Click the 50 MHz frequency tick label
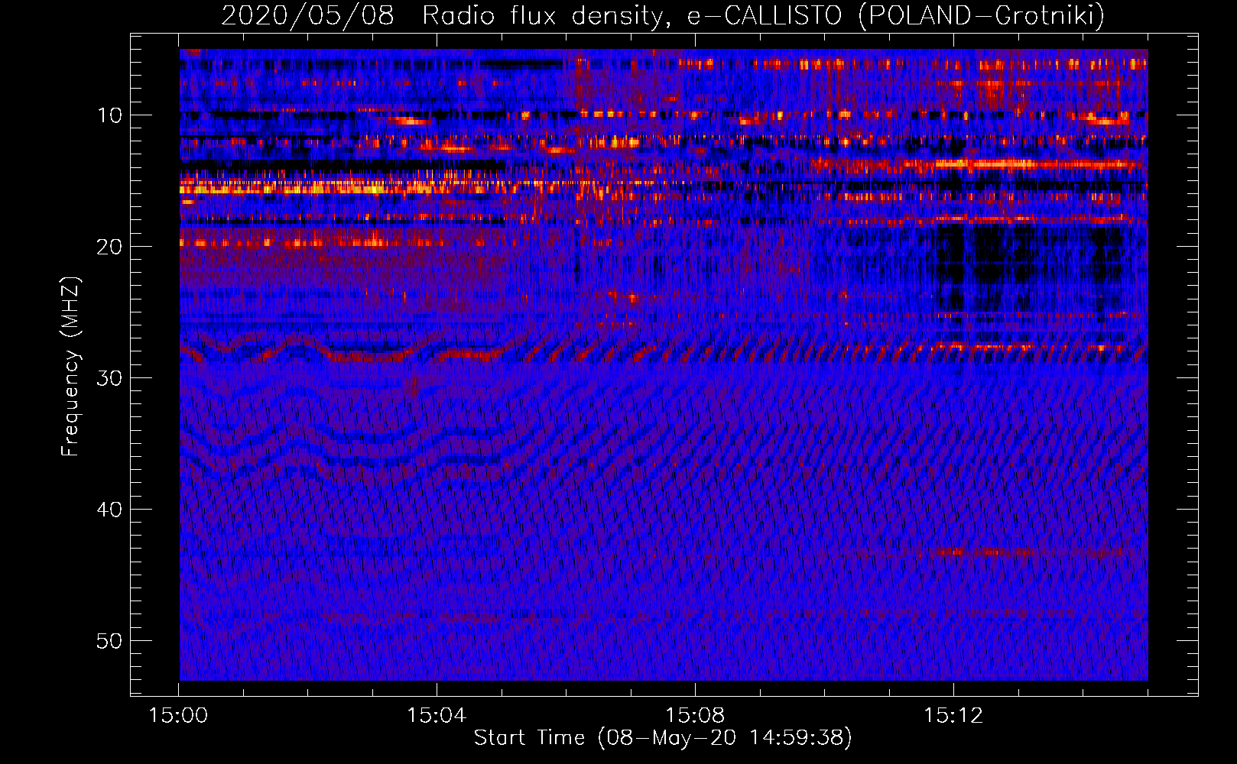Viewport: 1237px width, 764px height. [110, 641]
